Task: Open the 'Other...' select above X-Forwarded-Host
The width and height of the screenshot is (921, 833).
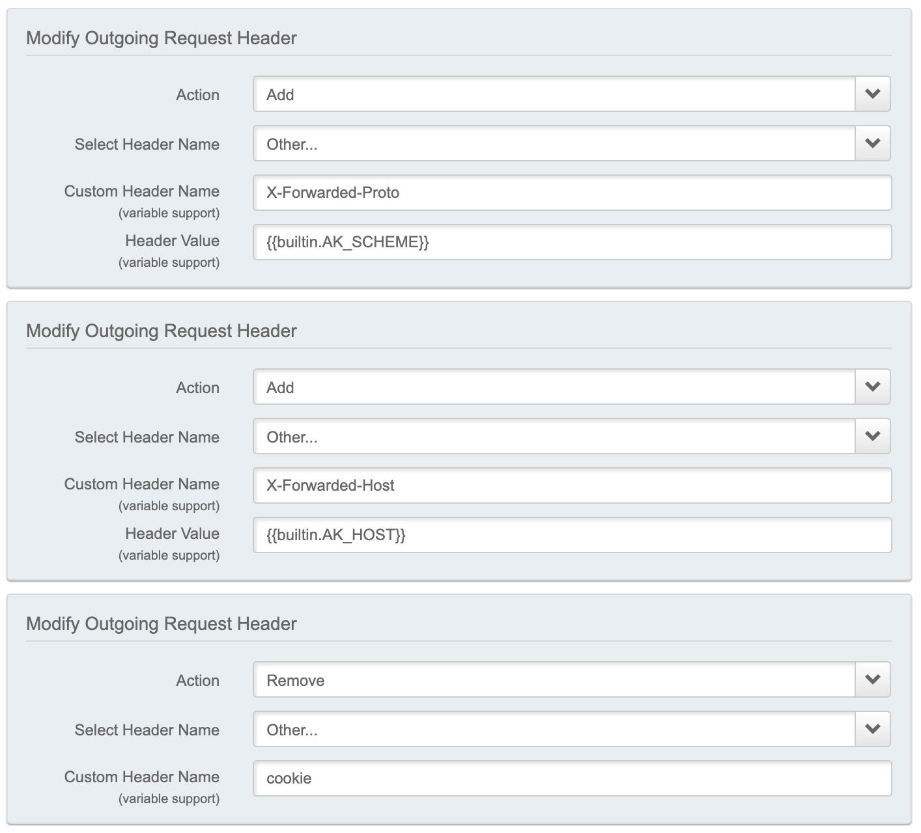Action: click(554, 437)
